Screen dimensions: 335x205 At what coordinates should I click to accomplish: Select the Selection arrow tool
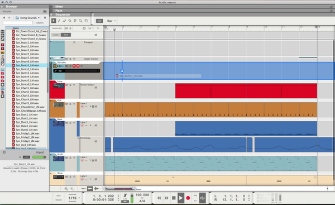(x=54, y=21)
